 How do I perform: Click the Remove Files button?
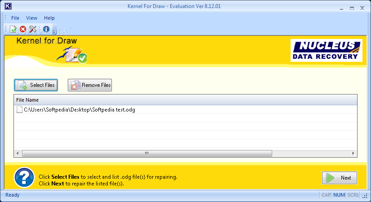pyautogui.click(x=90, y=85)
